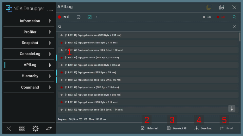Close the NOA Debugger panel
This screenshot has height=136, width=243.
tap(234, 7)
